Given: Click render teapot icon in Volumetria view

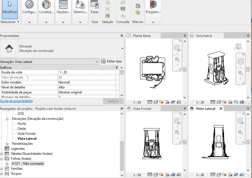Looking at the screenshot, I should click(x=236, y=102).
